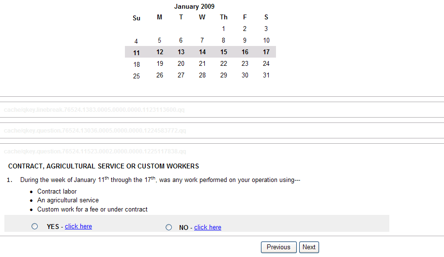Click the Contract, Agricultural Service section heading

coord(104,166)
